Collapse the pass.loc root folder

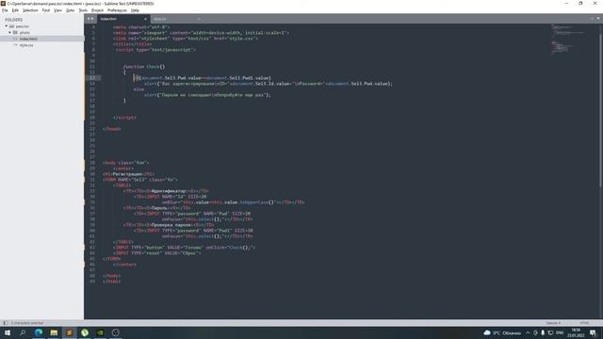pos(7,26)
